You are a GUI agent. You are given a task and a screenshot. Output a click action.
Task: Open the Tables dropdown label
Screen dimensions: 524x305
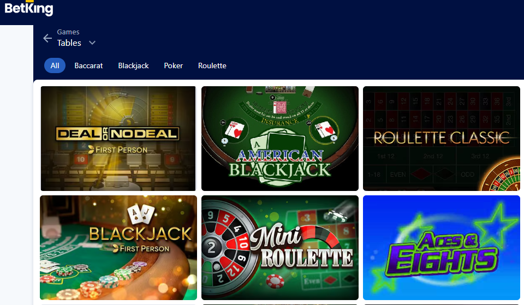[x=69, y=43]
